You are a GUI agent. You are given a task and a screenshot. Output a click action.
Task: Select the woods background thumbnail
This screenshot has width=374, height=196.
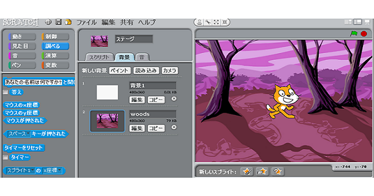click(107, 121)
